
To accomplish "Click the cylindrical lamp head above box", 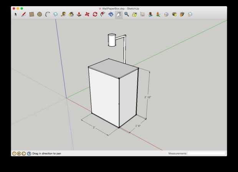I will (112, 40).
